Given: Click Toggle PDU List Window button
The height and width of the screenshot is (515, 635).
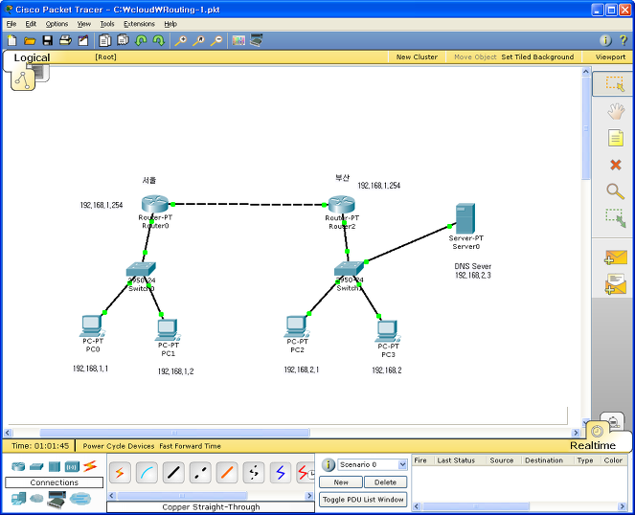Looking at the screenshot, I should [x=363, y=500].
